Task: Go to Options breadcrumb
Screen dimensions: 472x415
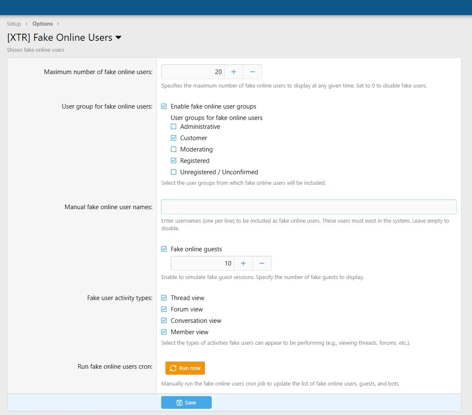Action: 42,24
